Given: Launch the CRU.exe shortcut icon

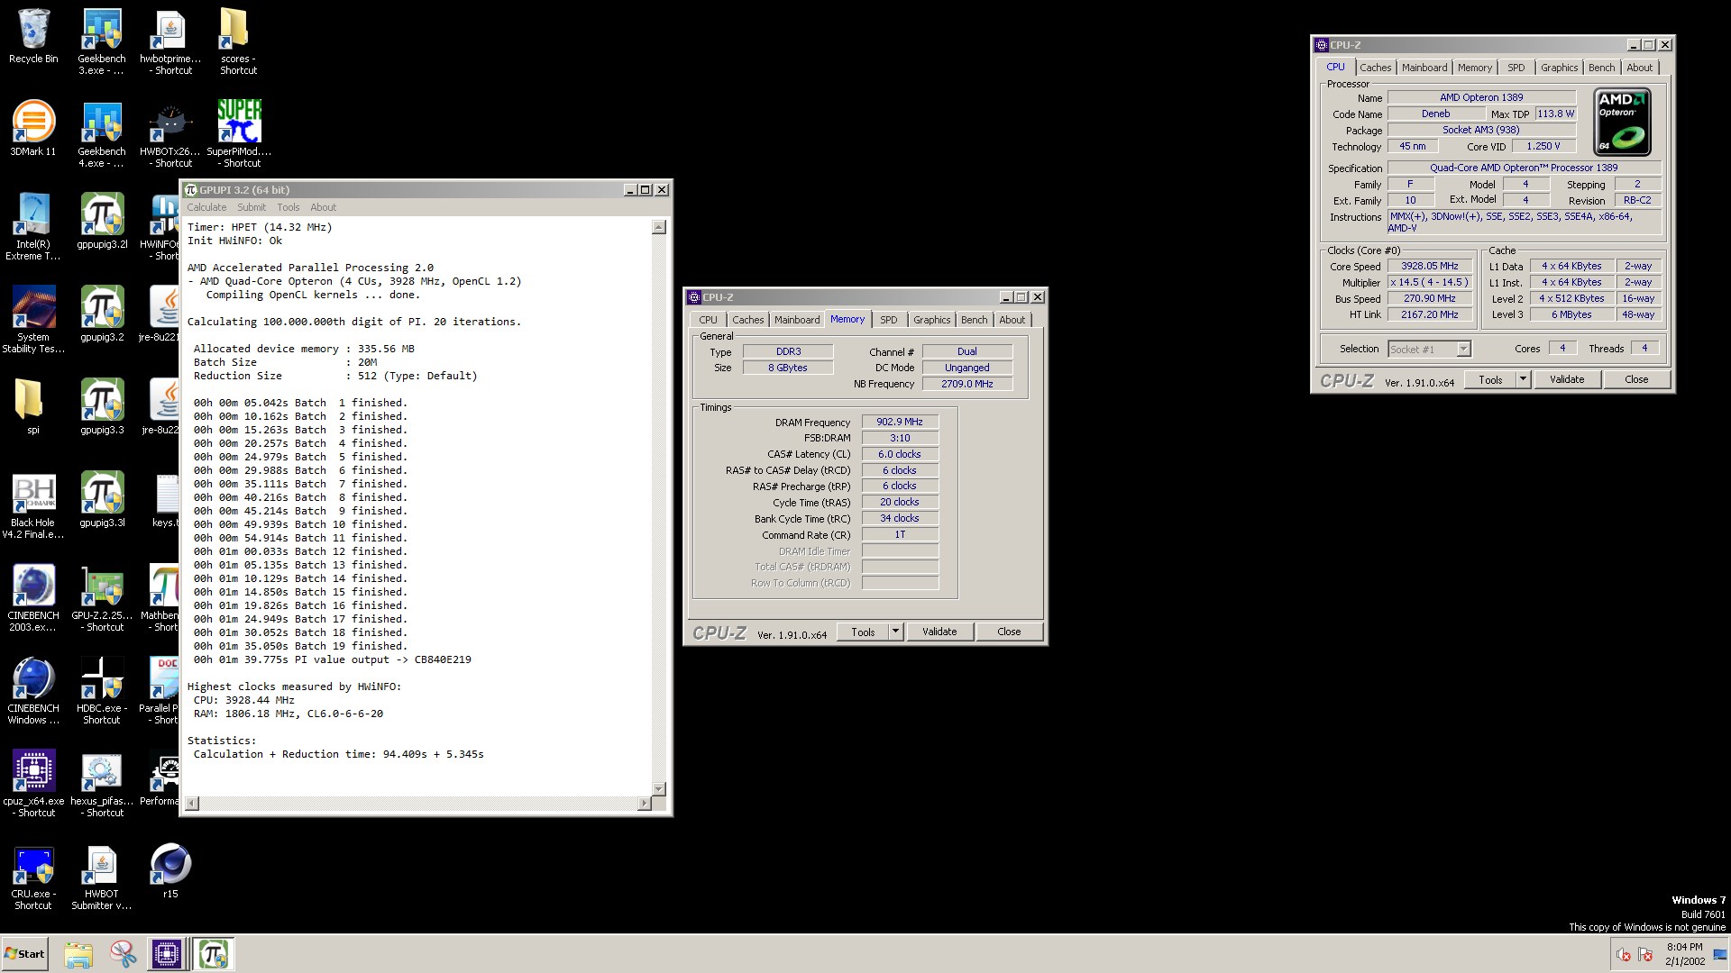Looking at the screenshot, I should pyautogui.click(x=33, y=878).
